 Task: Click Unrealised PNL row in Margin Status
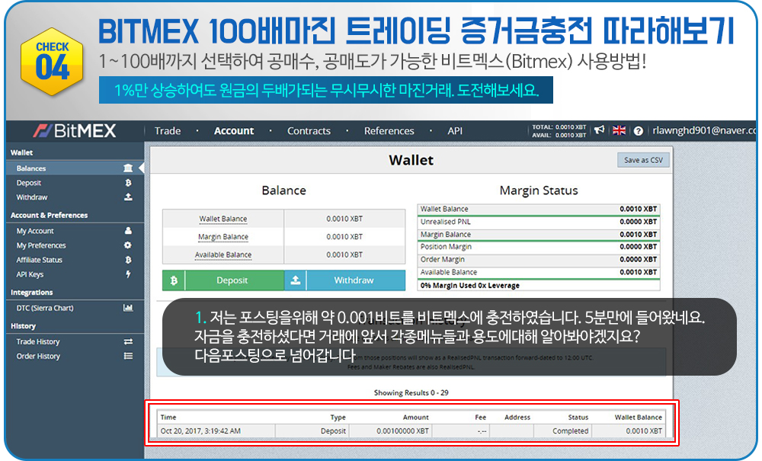(539, 222)
